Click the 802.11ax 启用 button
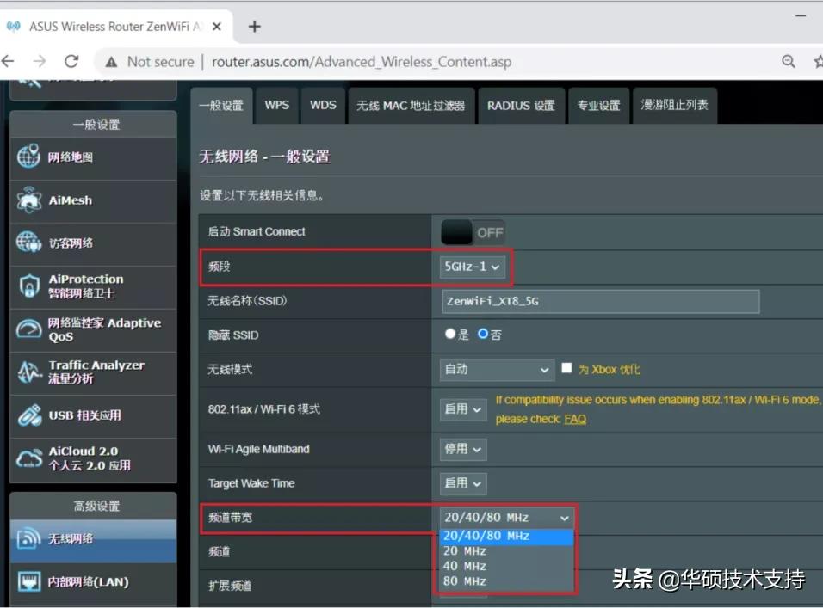 (x=463, y=409)
